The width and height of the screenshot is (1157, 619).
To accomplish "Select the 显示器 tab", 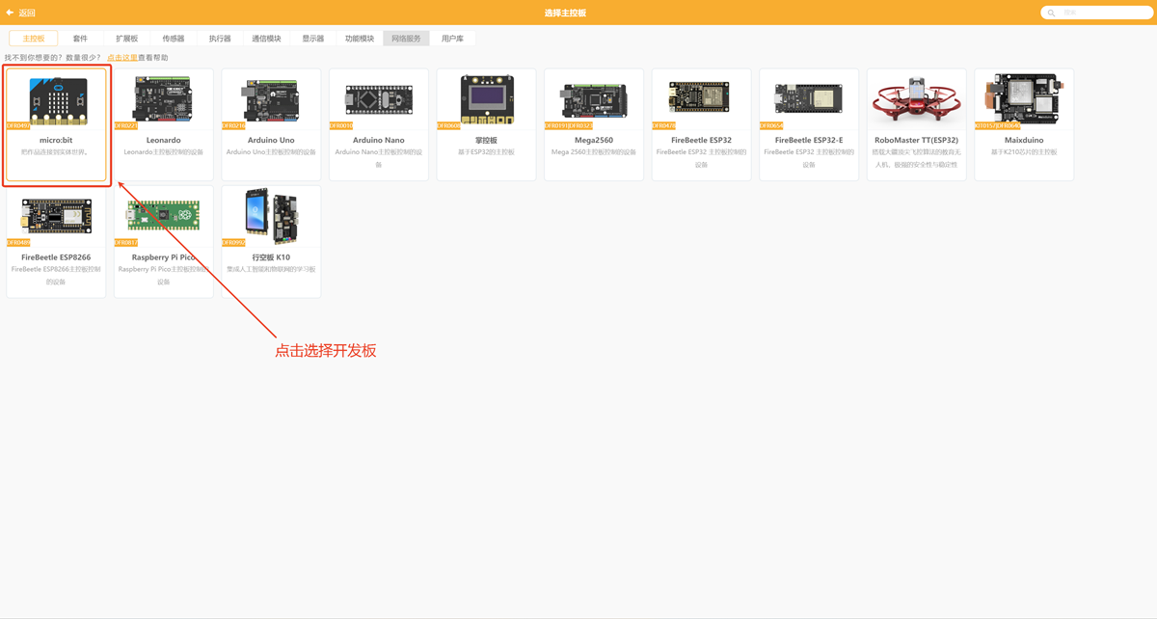I will 313,39.
